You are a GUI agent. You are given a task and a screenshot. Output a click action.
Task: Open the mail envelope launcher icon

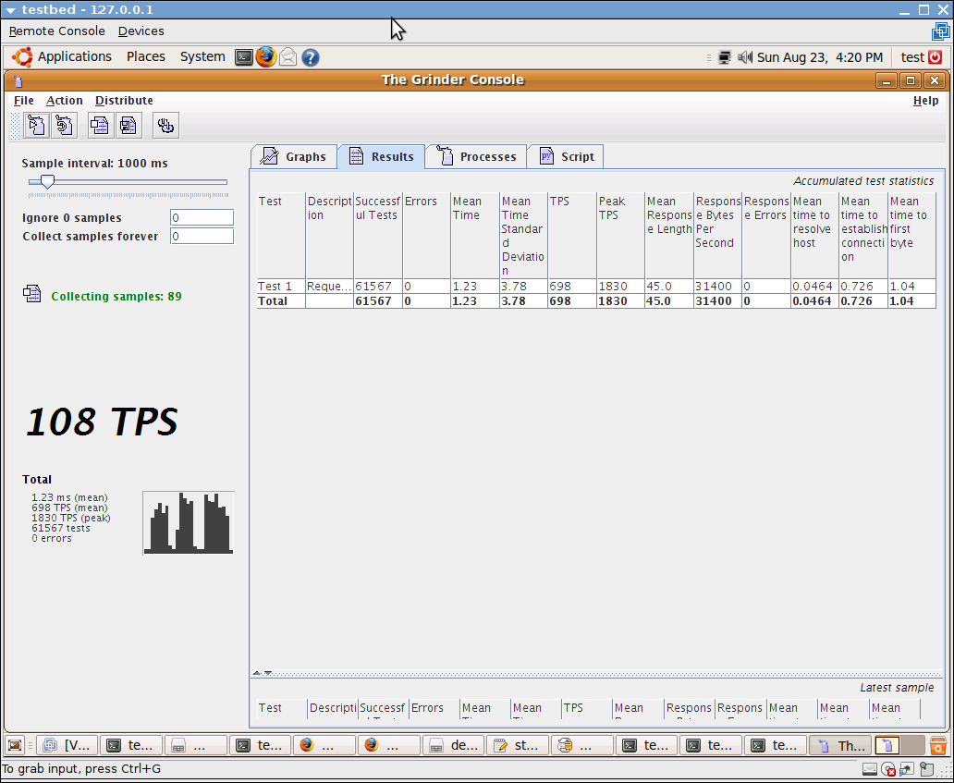pyautogui.click(x=287, y=57)
